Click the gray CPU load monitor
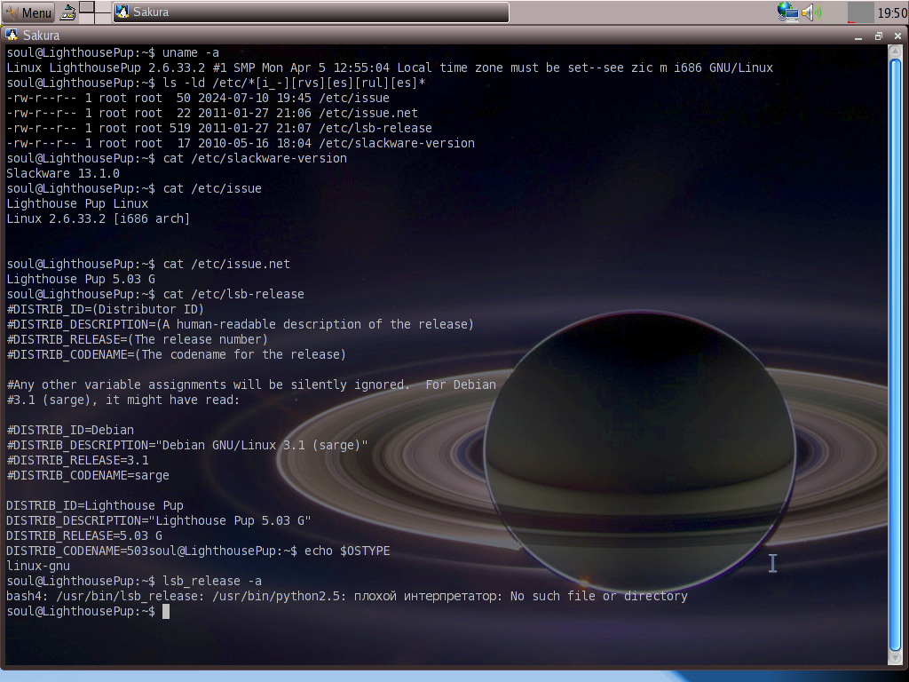The image size is (909, 682). tap(860, 12)
